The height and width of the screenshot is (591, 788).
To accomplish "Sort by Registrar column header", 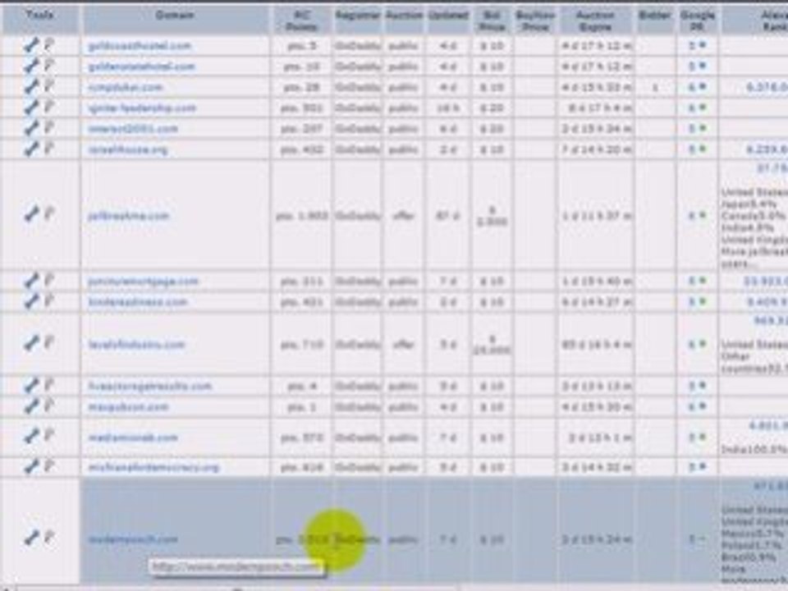I will tap(357, 15).
